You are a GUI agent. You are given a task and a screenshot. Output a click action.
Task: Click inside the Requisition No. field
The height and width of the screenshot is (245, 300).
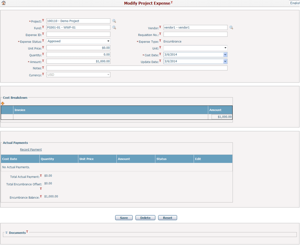pyautogui.click(x=195, y=34)
